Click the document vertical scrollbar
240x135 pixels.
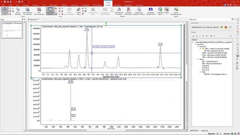point(187,73)
